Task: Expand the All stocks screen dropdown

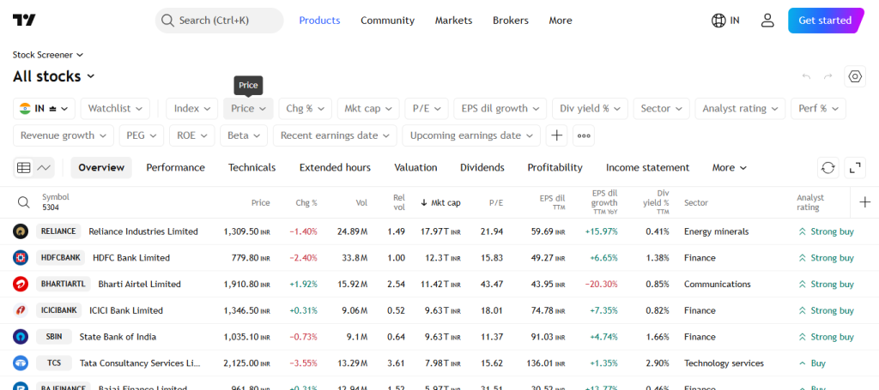Action: click(54, 76)
